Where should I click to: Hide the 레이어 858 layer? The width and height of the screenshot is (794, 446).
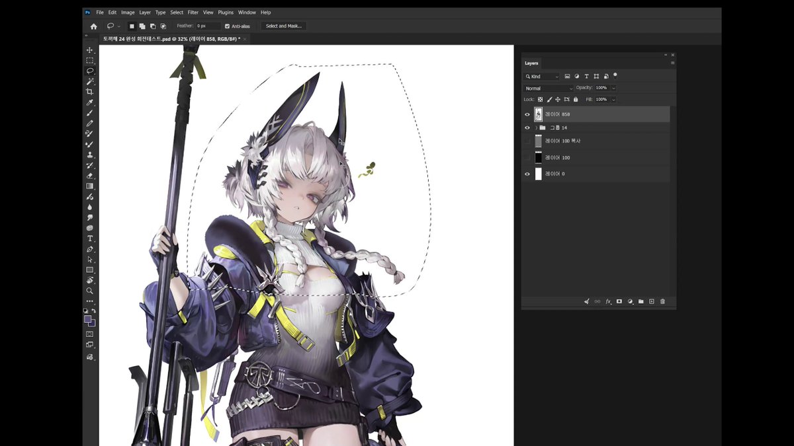tap(527, 114)
